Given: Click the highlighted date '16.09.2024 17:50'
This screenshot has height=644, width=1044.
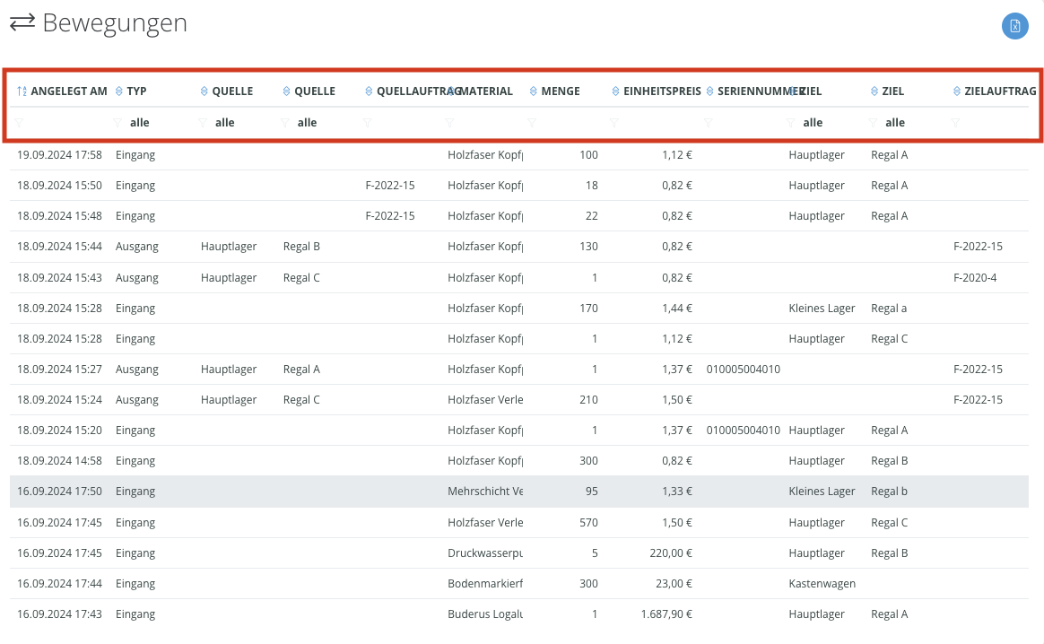Looking at the screenshot, I should 59,492.
